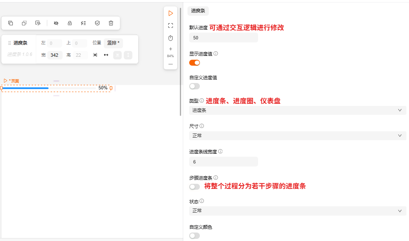
Task: Click the info icon next to 尺寸
Action: coord(202,126)
